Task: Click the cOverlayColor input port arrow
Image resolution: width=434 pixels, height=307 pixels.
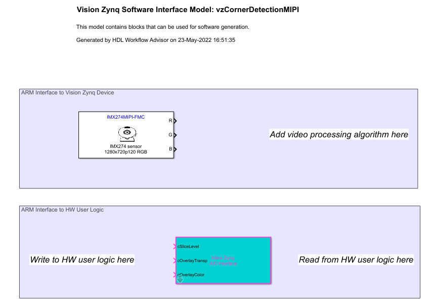Action: [x=175, y=275]
